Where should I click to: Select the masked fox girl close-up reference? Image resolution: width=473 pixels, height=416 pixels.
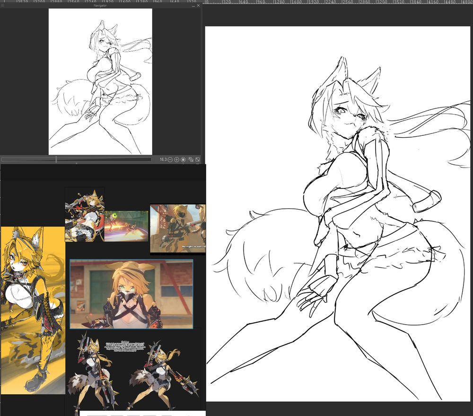coord(131,294)
